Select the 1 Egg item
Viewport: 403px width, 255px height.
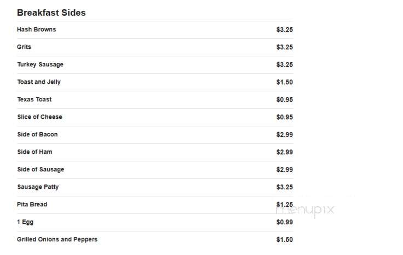pos(25,222)
